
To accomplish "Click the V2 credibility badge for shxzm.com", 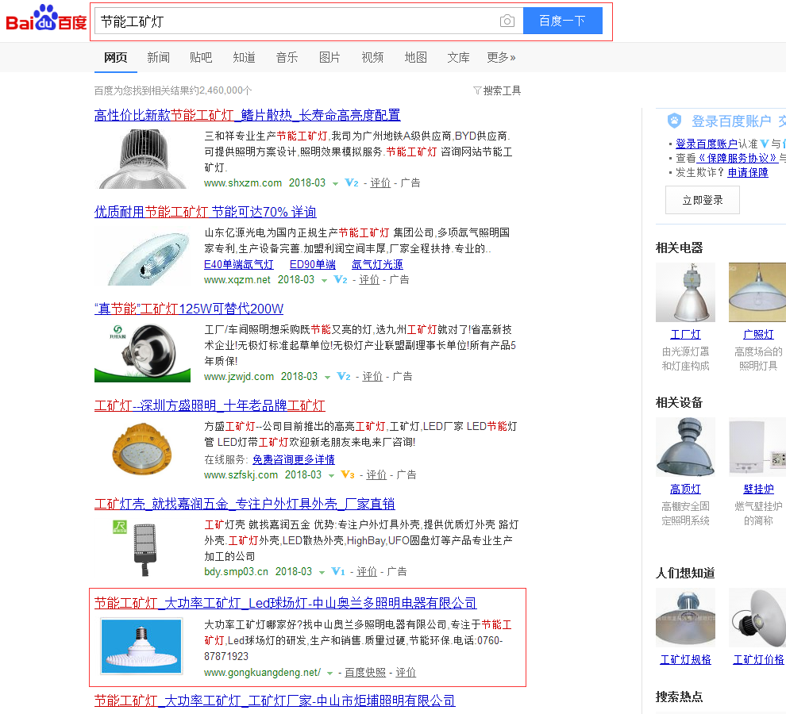I will click(352, 183).
